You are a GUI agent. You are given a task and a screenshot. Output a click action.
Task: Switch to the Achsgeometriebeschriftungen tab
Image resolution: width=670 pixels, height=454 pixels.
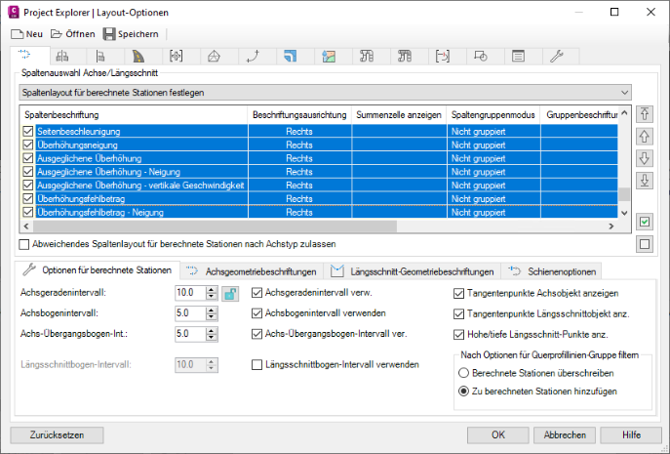pos(251,270)
